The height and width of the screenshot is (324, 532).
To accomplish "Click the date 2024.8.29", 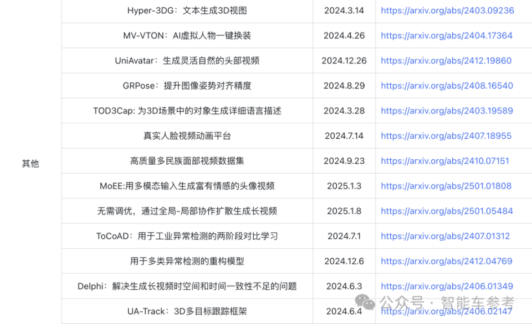I will 344,86.
